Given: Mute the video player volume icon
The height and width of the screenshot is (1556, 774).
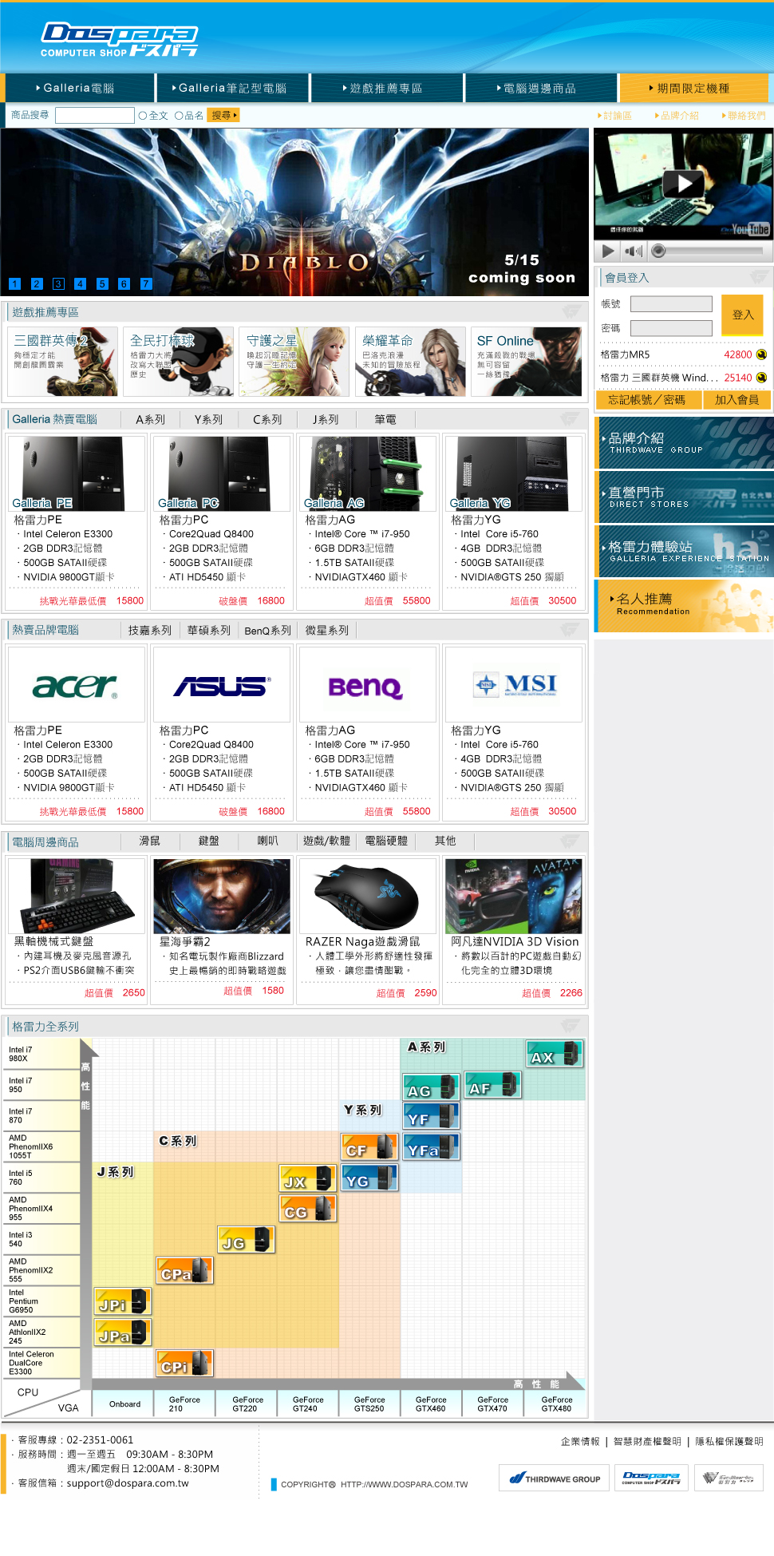Looking at the screenshot, I should [634, 251].
